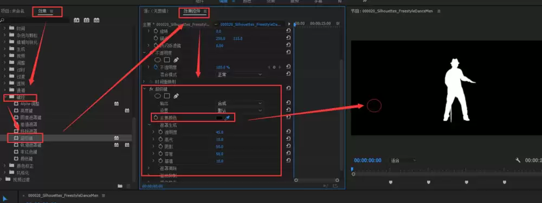The image size is (542, 203).
Task: Select rectangle mask tool under 不透明度
Action: point(167,60)
